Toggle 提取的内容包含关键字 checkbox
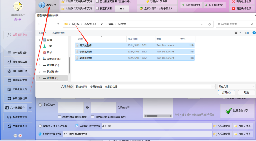This screenshot has width=256, height=141. (x=60, y=117)
